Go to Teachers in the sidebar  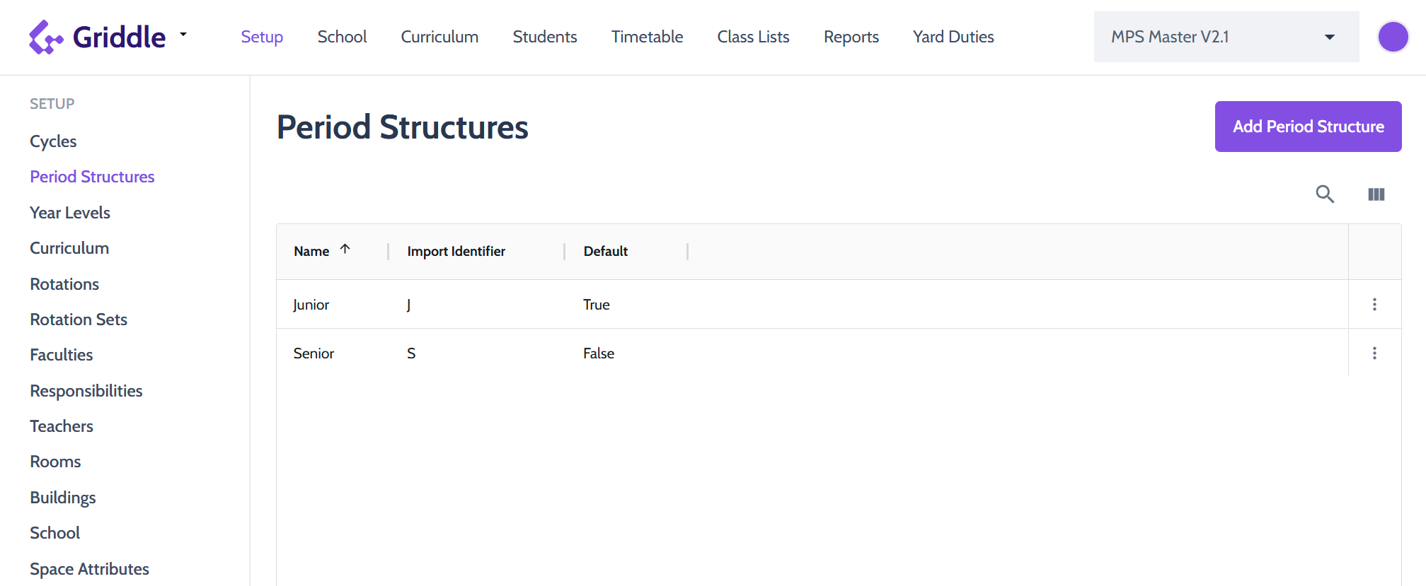click(x=62, y=426)
